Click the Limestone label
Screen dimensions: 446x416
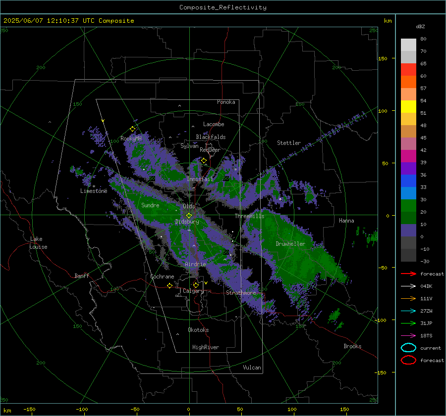coord(94,191)
